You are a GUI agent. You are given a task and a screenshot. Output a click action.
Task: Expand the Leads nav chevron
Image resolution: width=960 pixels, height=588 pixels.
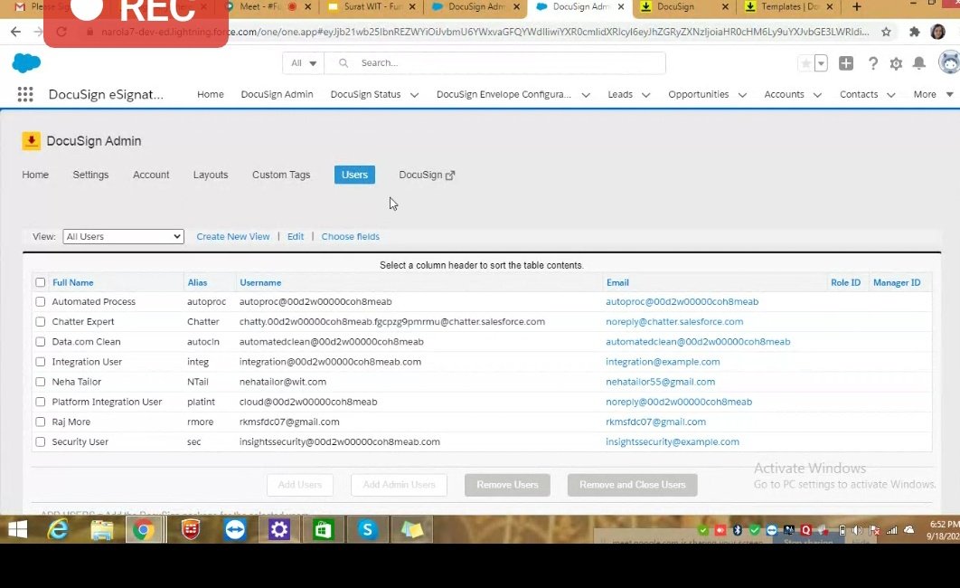tap(646, 95)
